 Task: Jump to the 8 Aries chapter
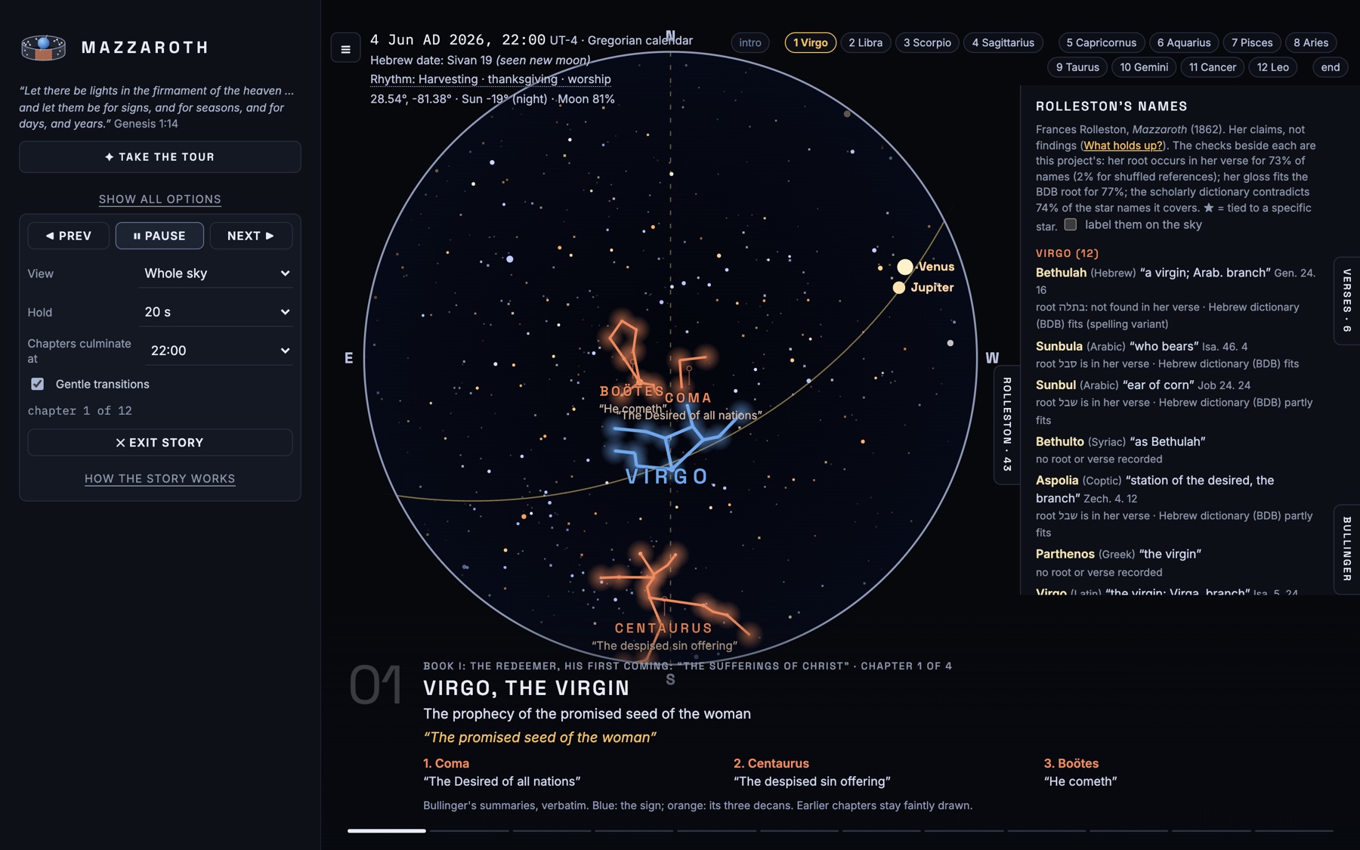point(1311,42)
